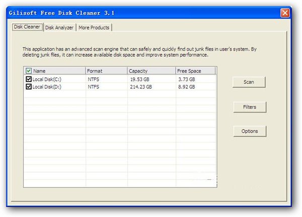This screenshot has height=217, width=302.
Task: Uncheck the Local Disk(C:) checkbox
Action: tap(29, 79)
